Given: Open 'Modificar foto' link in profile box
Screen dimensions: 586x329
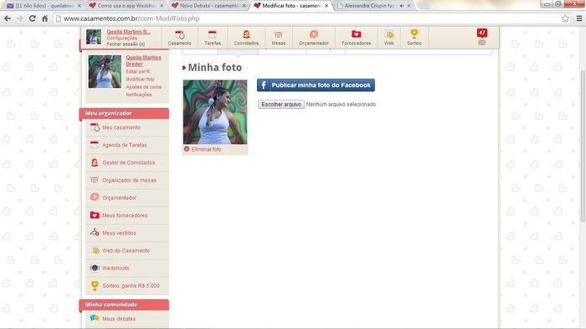Looking at the screenshot, I should [x=140, y=80].
